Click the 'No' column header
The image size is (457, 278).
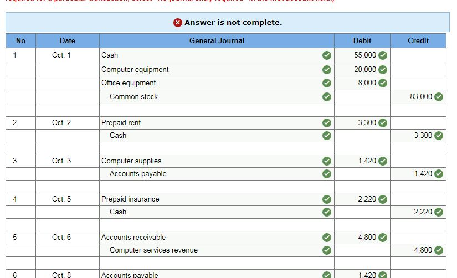20,41
